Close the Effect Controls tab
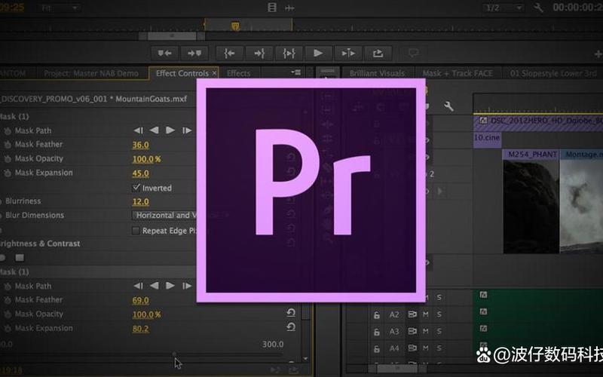The height and width of the screenshot is (377, 603). click(214, 73)
